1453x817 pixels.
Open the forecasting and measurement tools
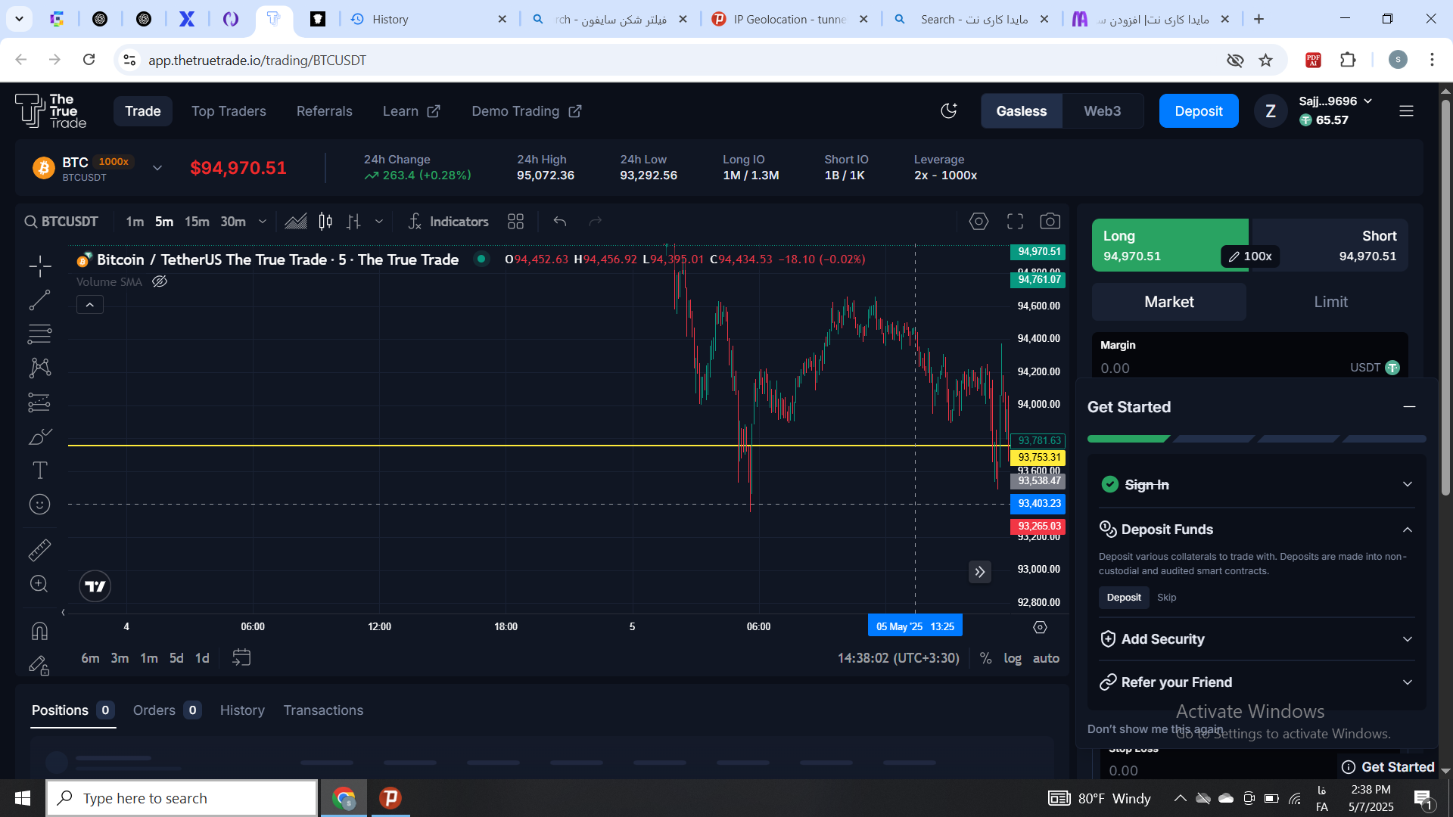[40, 402]
